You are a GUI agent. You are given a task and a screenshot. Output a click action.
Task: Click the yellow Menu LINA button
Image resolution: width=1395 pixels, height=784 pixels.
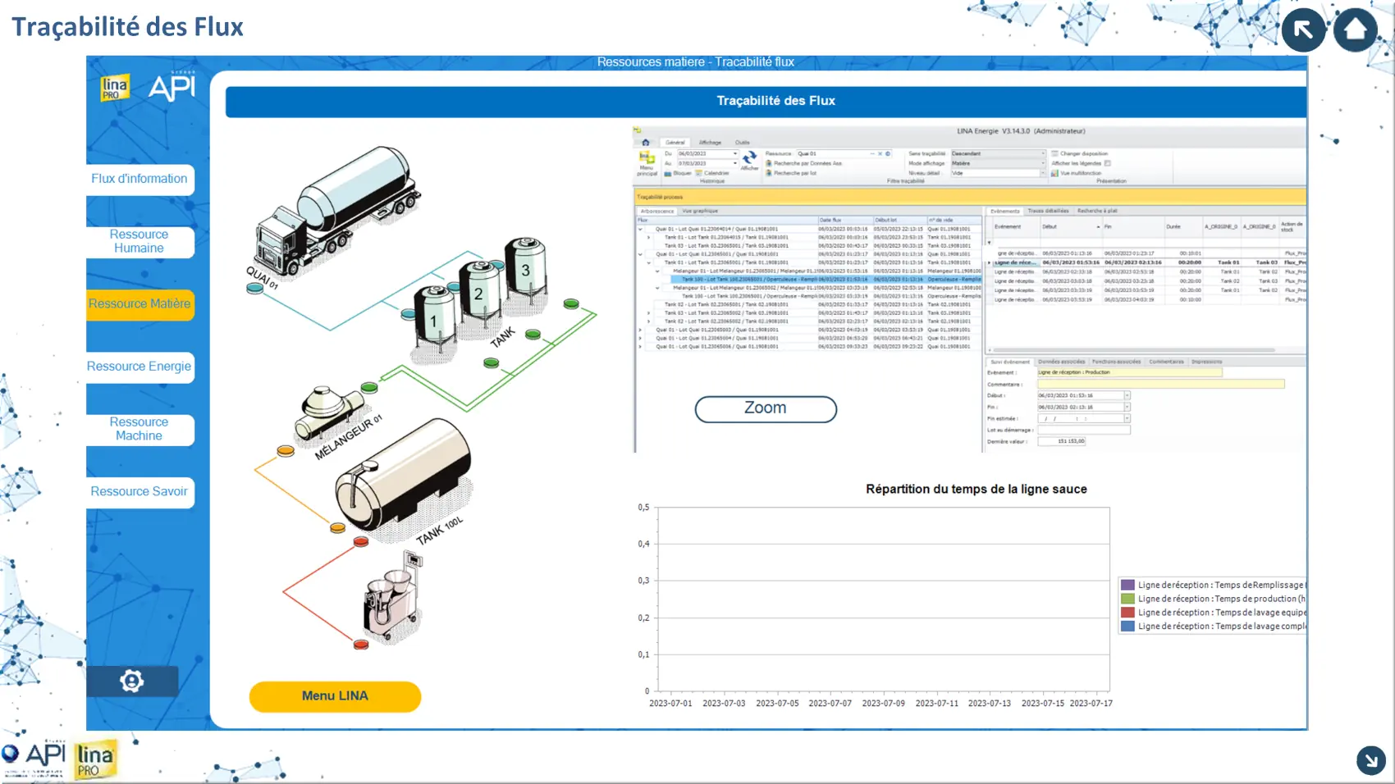tap(335, 696)
